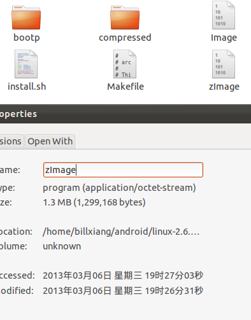Select the install.sh script icon
The width and height of the screenshot is (251, 320).
tap(26, 64)
